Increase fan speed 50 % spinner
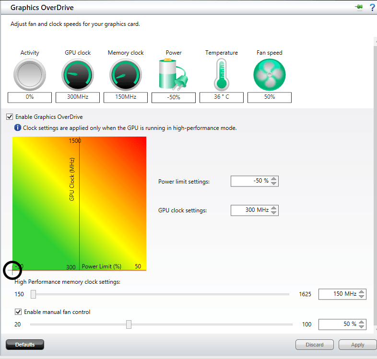 coord(361,322)
